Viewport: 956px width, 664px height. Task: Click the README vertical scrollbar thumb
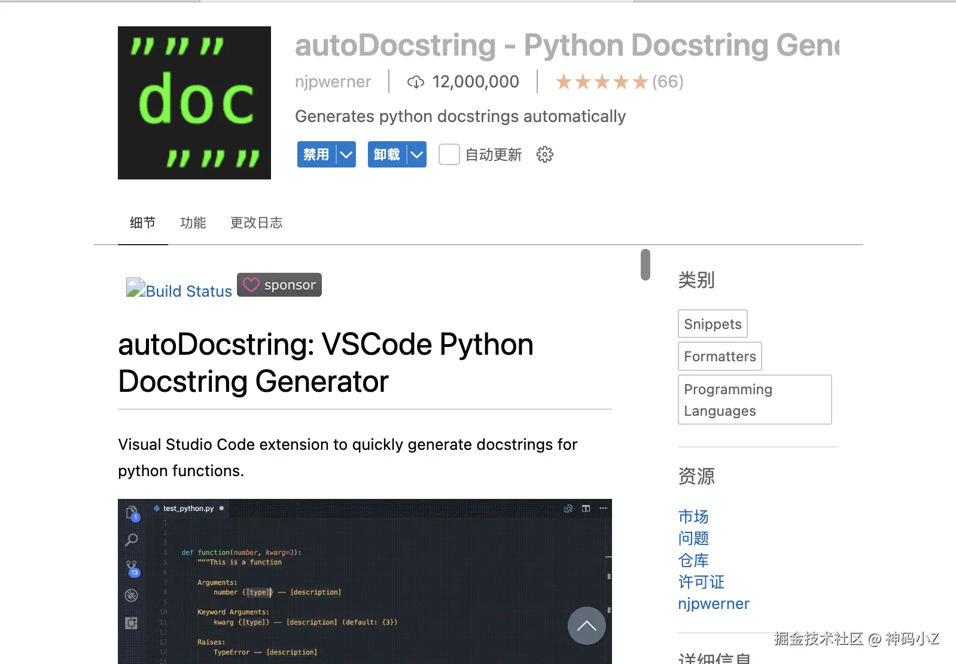click(645, 264)
